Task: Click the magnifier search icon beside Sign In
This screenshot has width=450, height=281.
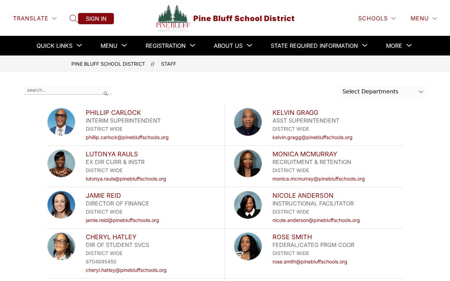Action: point(73,19)
